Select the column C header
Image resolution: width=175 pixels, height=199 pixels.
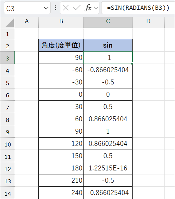click(108, 22)
